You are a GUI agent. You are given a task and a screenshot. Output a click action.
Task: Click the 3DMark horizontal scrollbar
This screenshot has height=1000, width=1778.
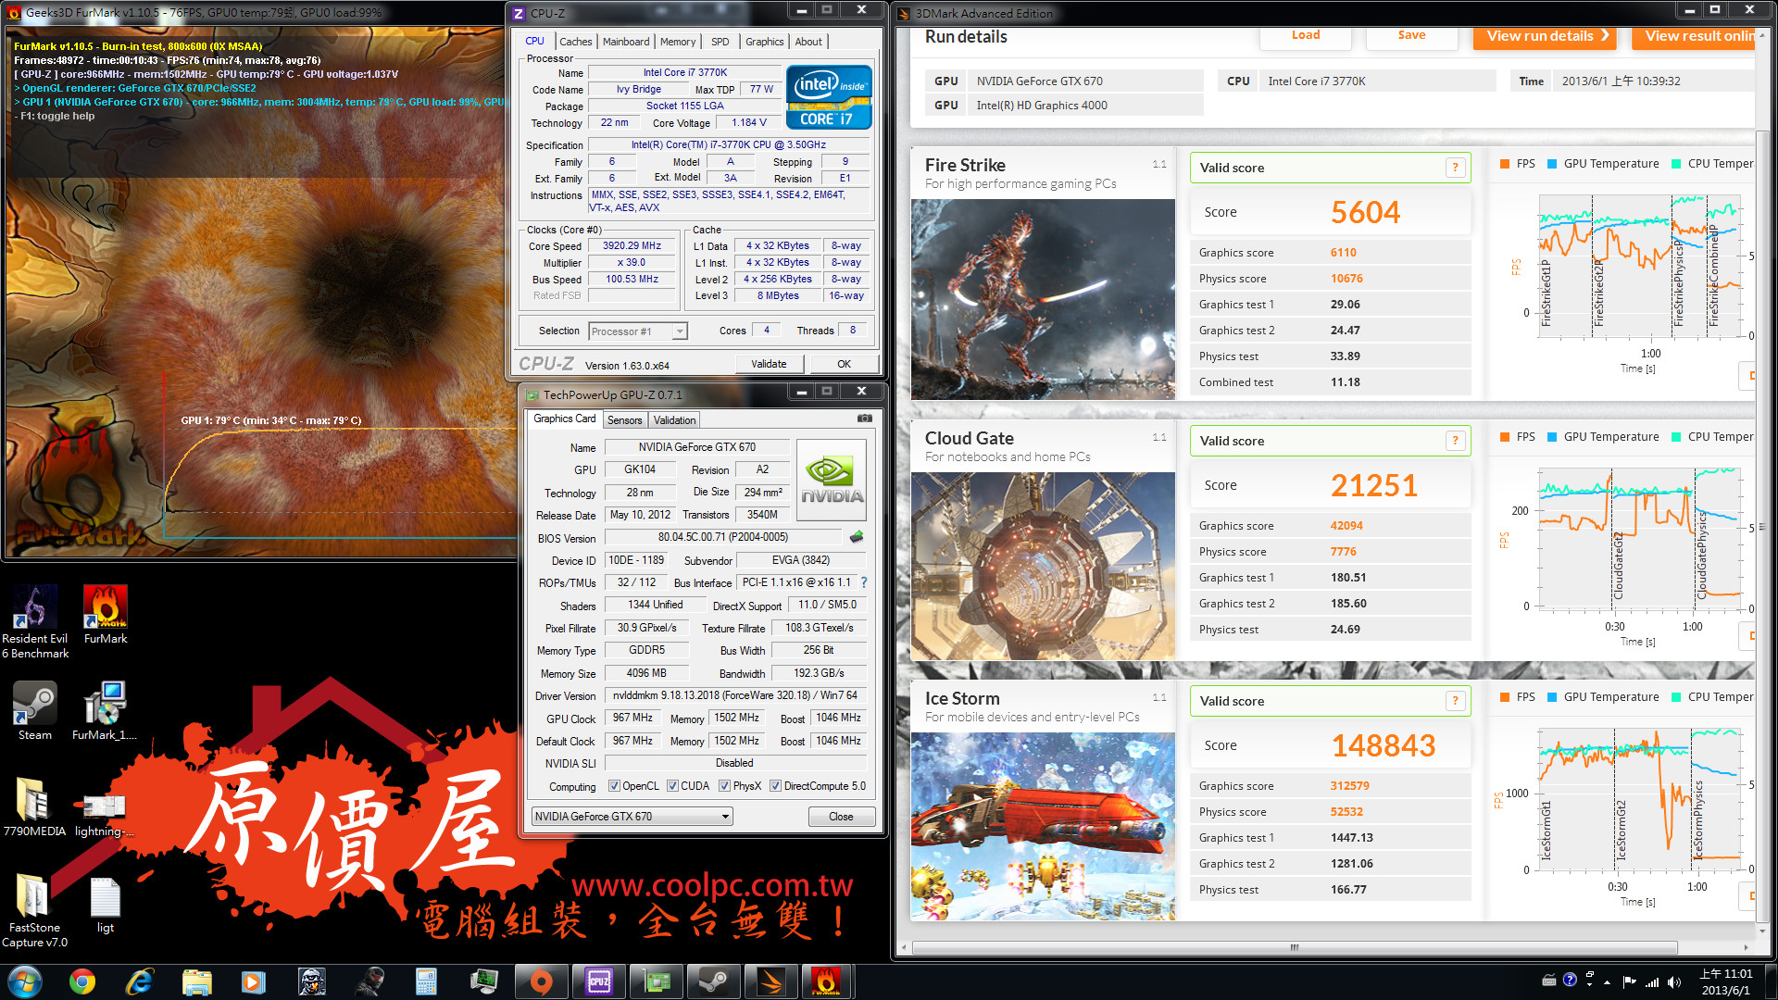pyautogui.click(x=1294, y=947)
